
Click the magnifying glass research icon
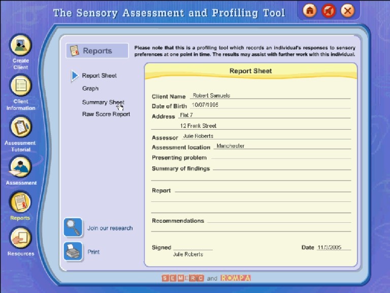[x=73, y=227]
